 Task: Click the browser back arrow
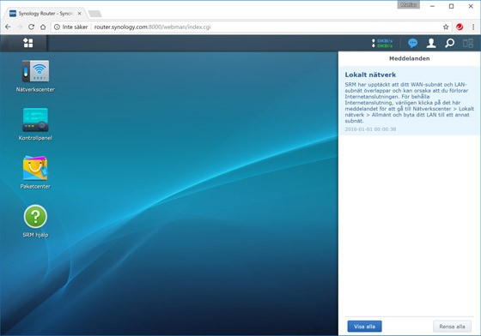(x=8, y=27)
